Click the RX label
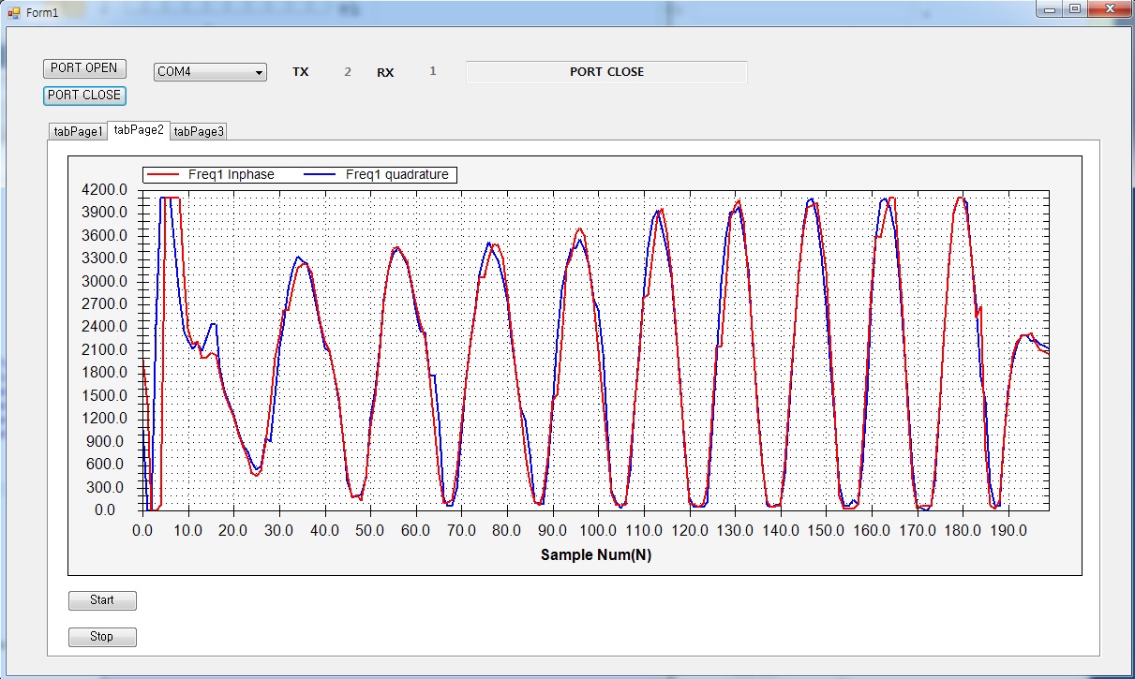This screenshot has width=1135, height=679. tap(385, 72)
